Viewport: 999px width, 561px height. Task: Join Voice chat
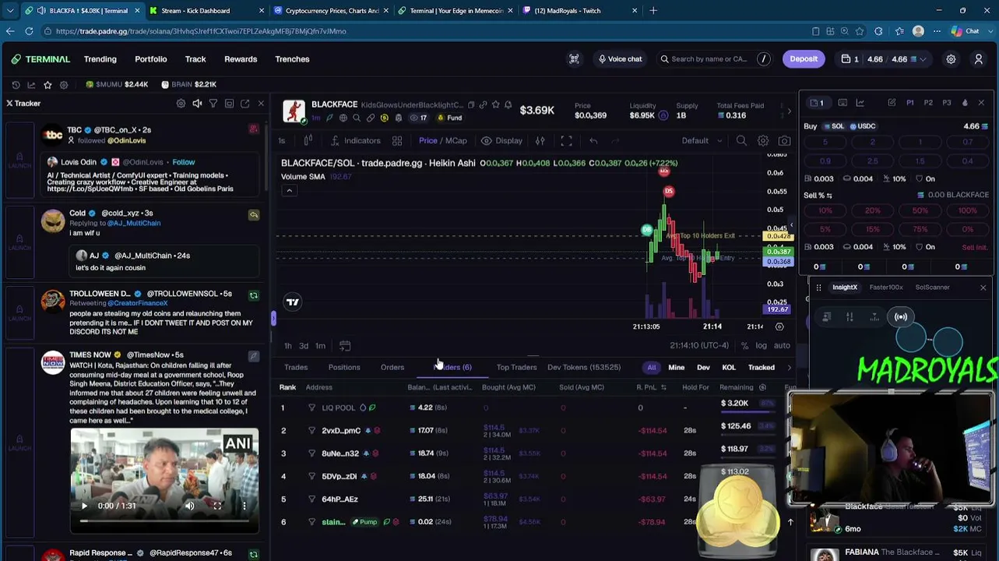pyautogui.click(x=620, y=59)
